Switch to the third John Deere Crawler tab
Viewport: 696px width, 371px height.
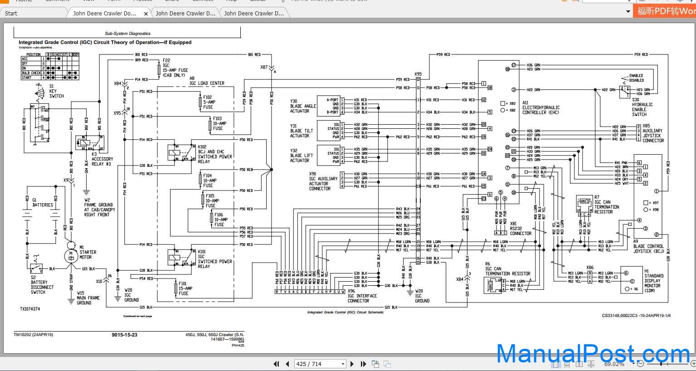click(254, 13)
